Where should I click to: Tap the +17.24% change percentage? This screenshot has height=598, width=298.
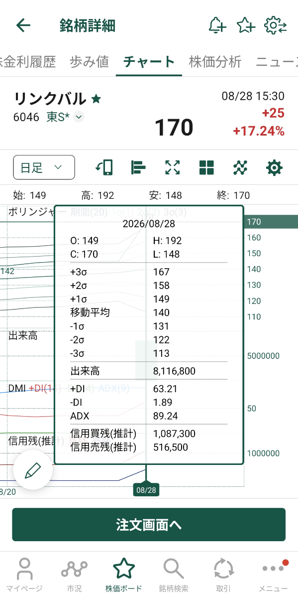tap(259, 132)
